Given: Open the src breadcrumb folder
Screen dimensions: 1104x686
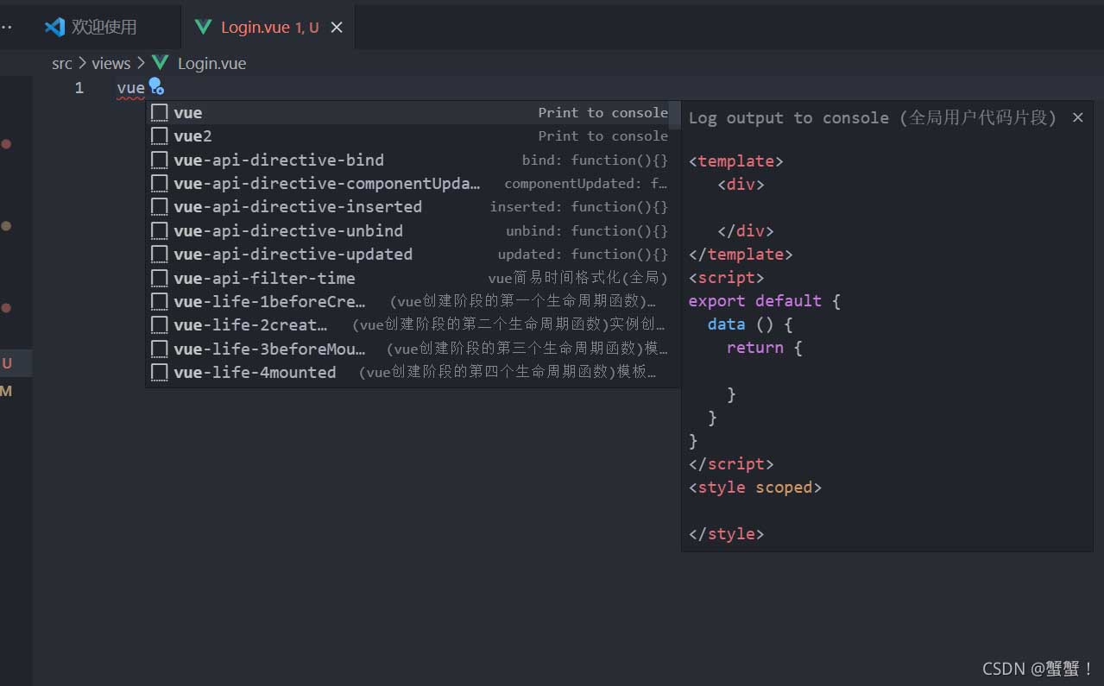Looking at the screenshot, I should pos(61,63).
